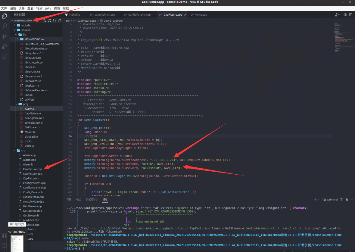Close the CapPicture.cpp tab
The image size is (355, 252).
[185, 15]
